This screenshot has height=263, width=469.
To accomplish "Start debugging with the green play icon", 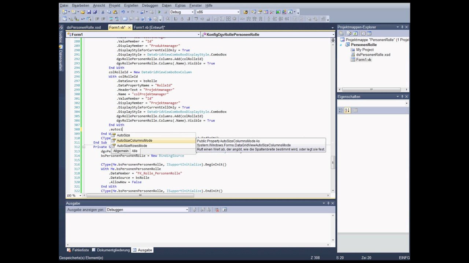I will (x=159, y=12).
